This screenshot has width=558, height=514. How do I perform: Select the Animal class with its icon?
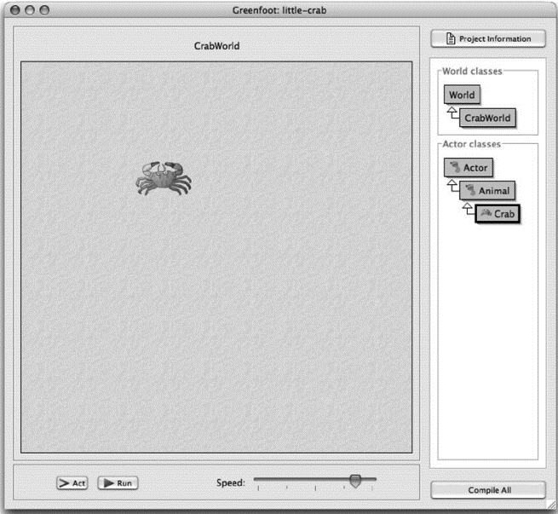point(486,191)
